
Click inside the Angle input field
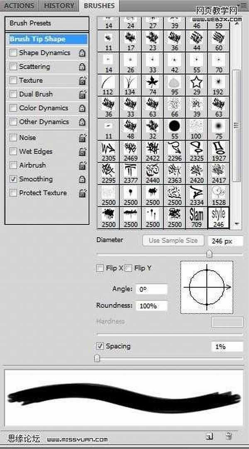[151, 288]
